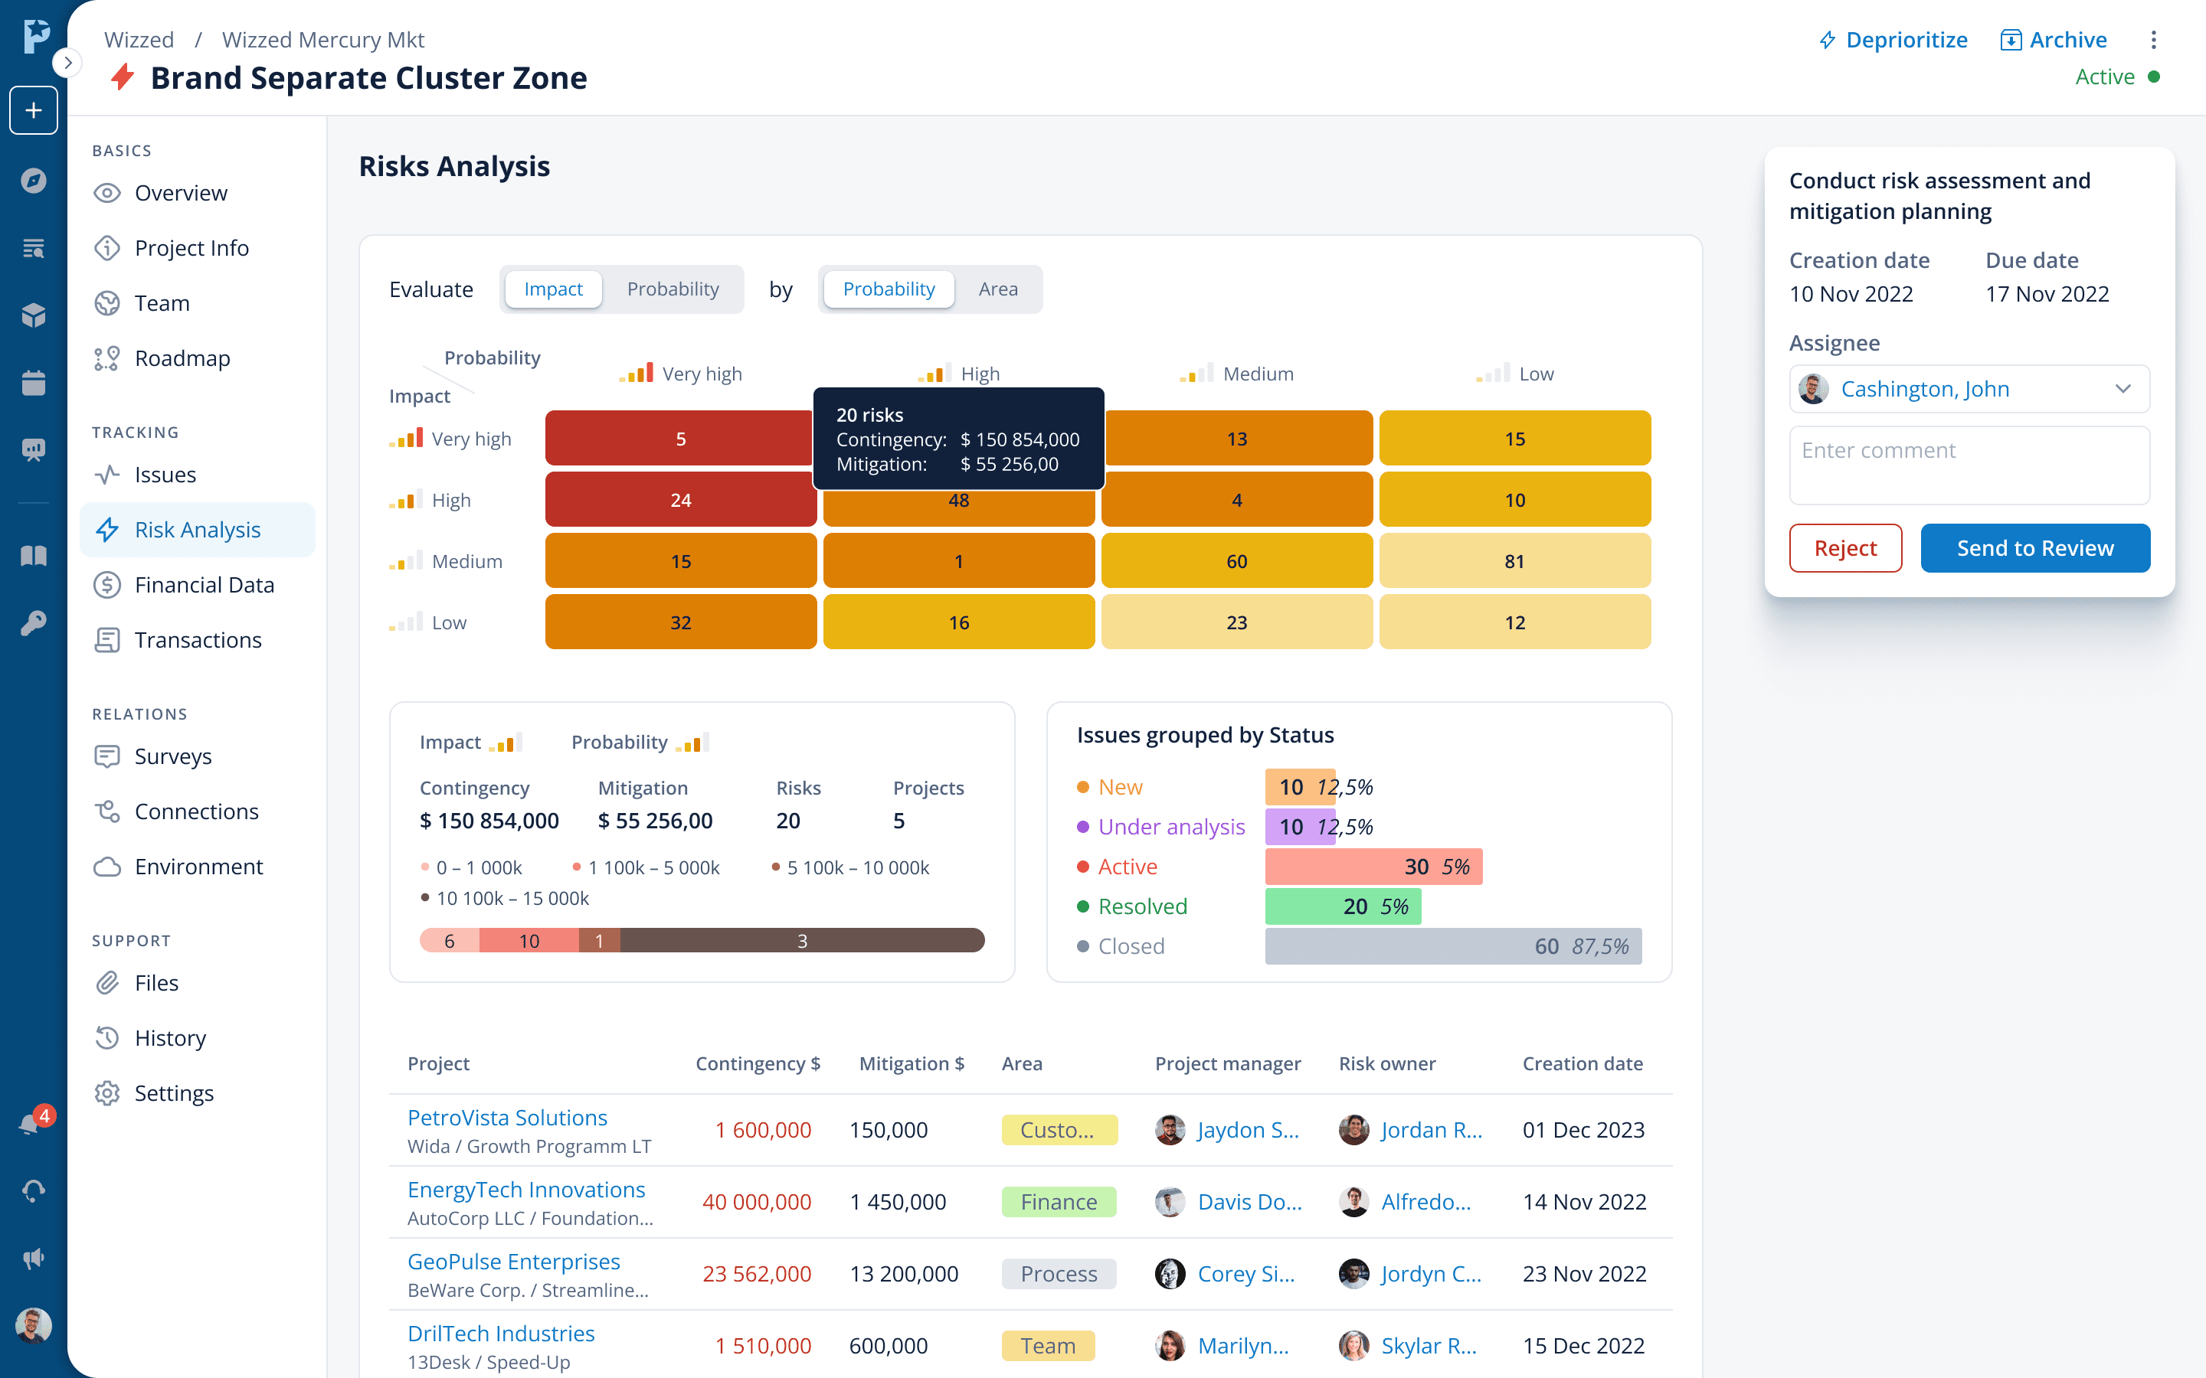Viewport: 2206px width, 1378px height.
Task: Switch Evaluate toggle to Probability
Action: 672,289
